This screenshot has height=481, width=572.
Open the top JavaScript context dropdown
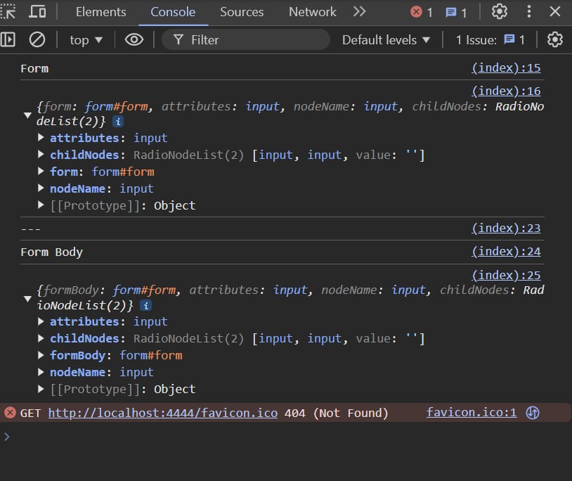click(x=86, y=40)
